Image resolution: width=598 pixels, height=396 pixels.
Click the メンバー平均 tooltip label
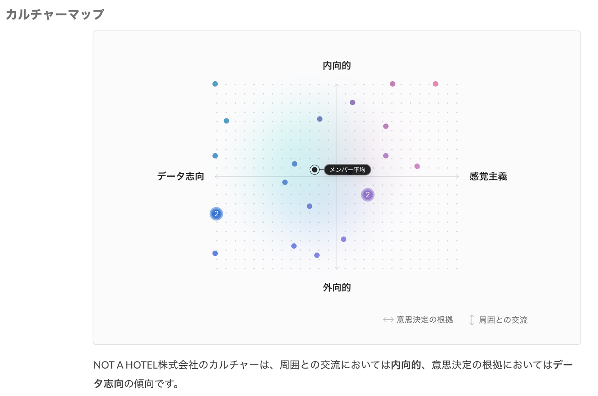pyautogui.click(x=347, y=170)
